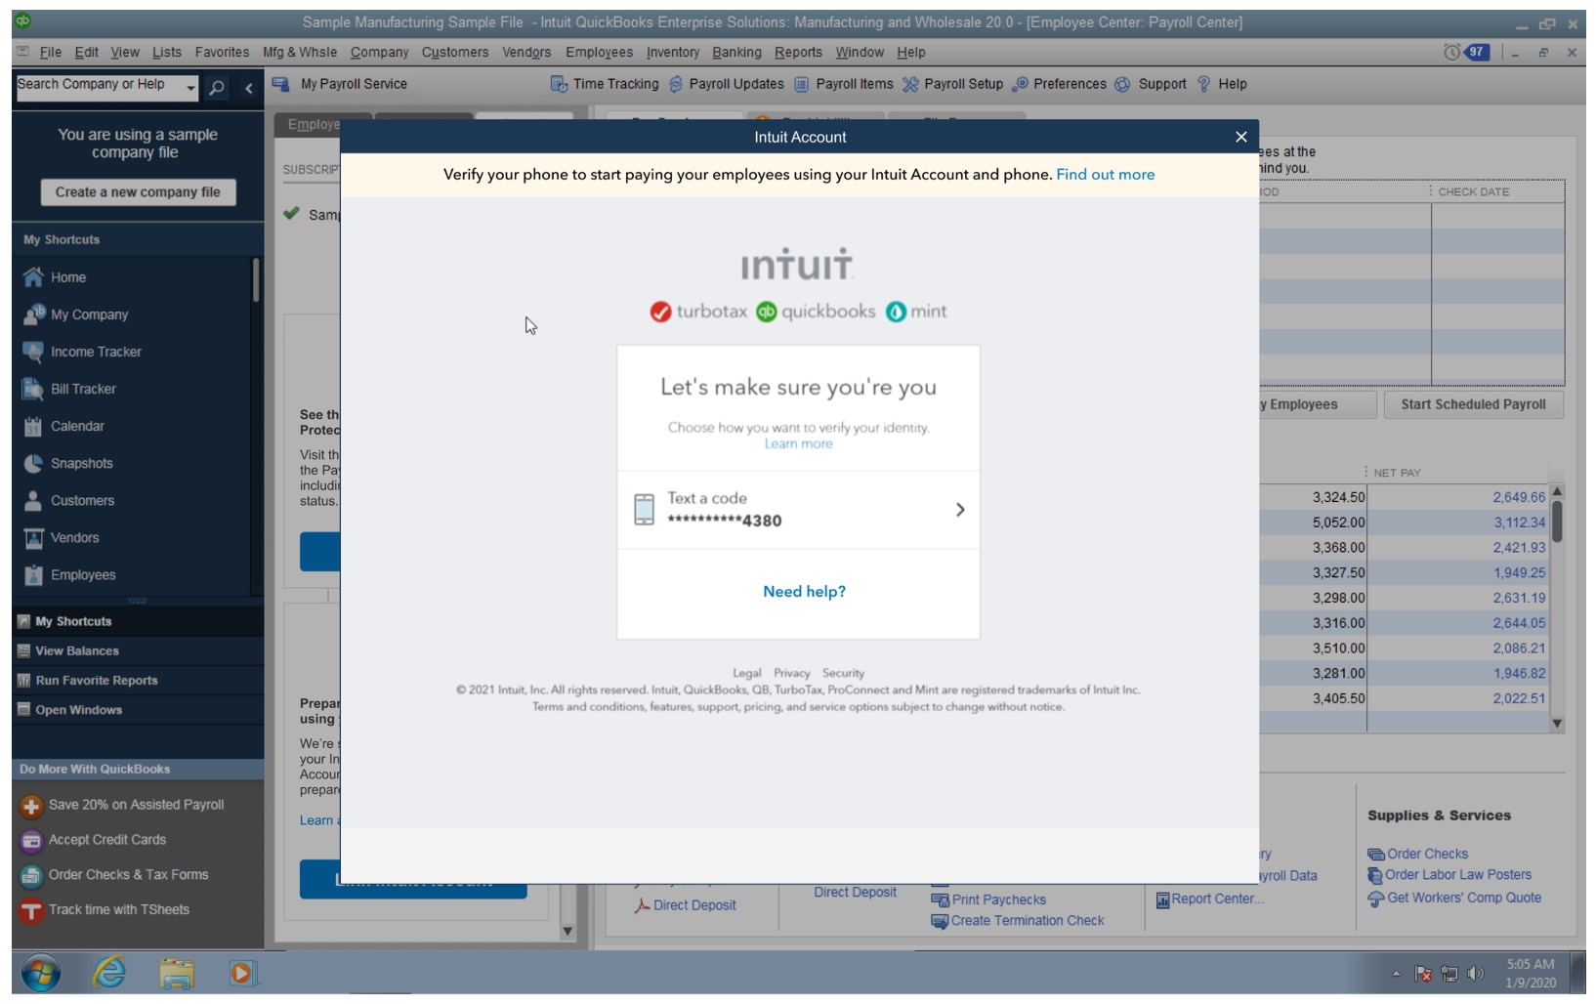Open the Windows Start button
This screenshot has width=1596, height=1004.
pyautogui.click(x=41, y=973)
